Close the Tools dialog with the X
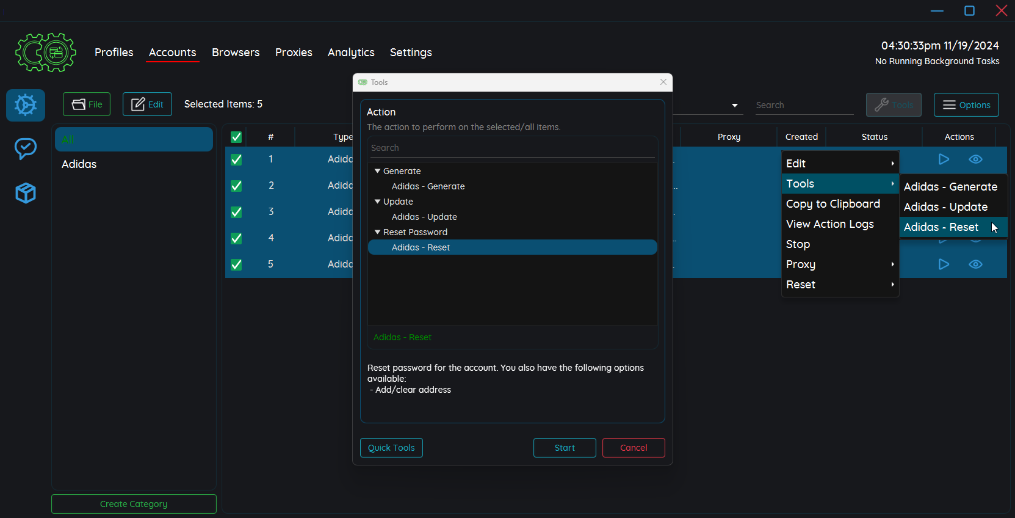The image size is (1015, 518). tap(663, 82)
